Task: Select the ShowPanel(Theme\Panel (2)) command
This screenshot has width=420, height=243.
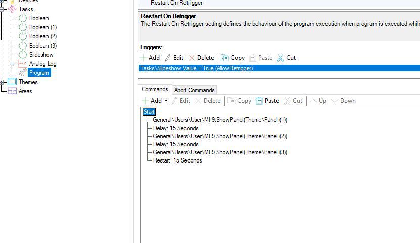Action: pos(219,136)
